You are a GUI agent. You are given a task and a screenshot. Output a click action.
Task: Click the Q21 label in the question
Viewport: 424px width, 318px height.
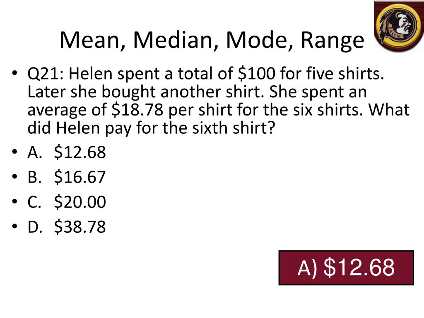pyautogui.click(x=46, y=74)
